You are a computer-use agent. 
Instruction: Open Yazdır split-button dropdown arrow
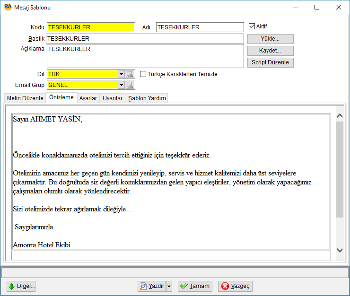169,286
